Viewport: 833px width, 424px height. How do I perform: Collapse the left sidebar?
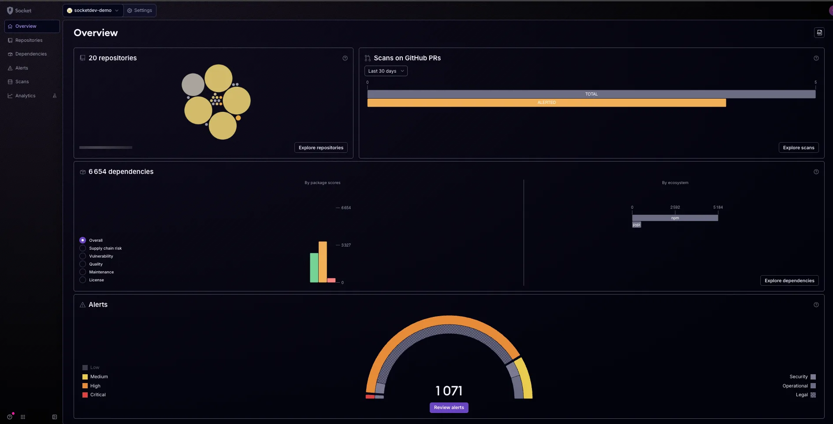pyautogui.click(x=54, y=417)
